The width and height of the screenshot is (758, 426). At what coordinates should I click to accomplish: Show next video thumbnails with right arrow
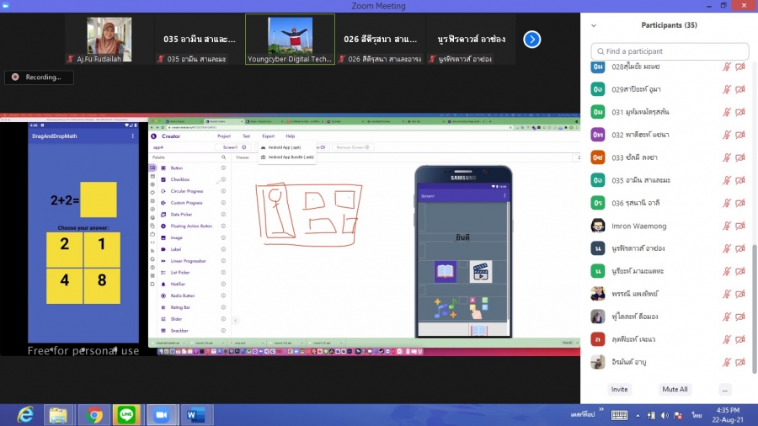(531, 39)
